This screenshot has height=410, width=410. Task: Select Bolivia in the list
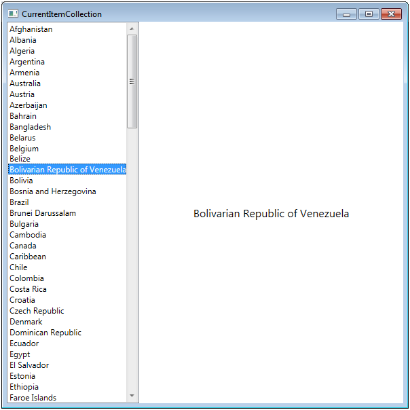click(x=67, y=181)
